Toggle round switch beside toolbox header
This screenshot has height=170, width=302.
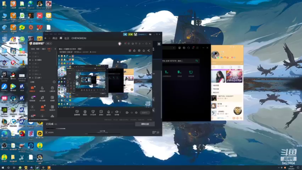[x=54, y=82]
